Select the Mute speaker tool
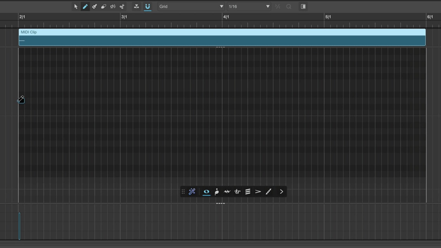Viewport: 441px width, 248px height. coord(113,6)
